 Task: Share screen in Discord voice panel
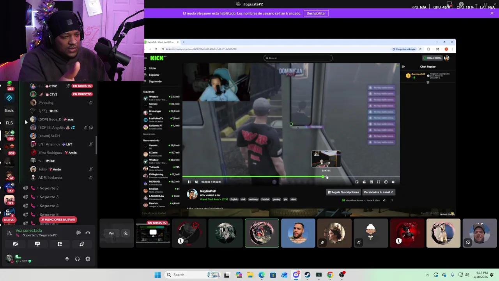37,244
